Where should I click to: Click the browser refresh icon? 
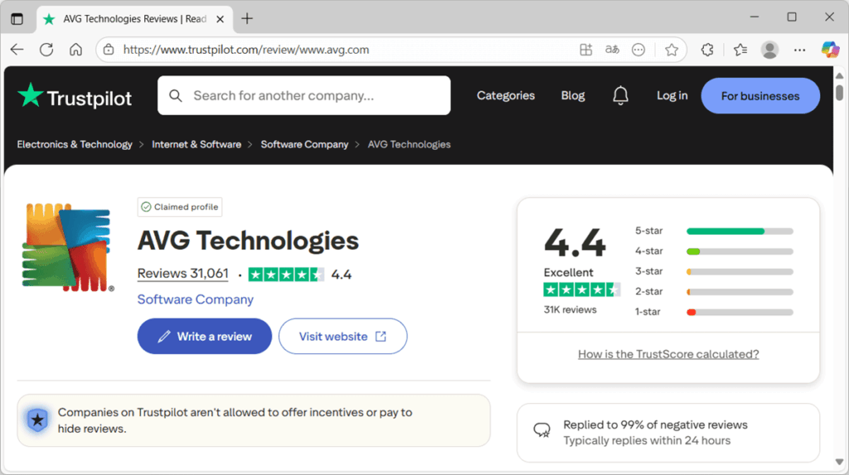[x=46, y=50]
